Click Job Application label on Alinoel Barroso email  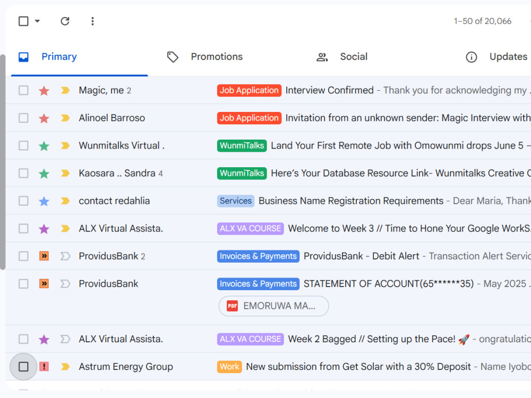249,118
